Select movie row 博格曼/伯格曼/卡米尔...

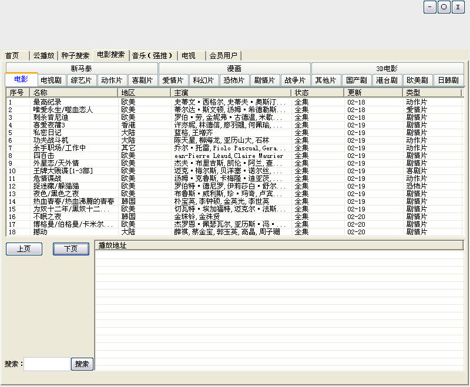[x=234, y=224]
